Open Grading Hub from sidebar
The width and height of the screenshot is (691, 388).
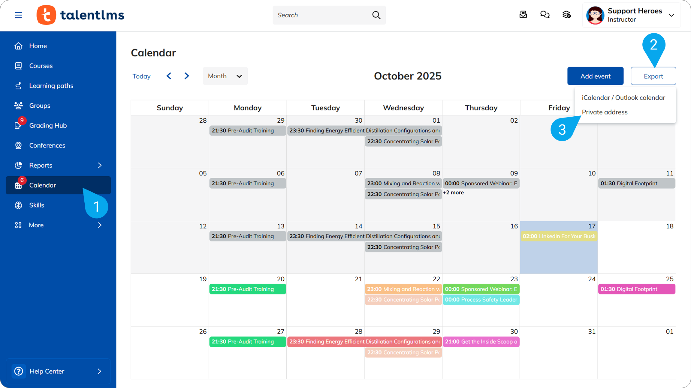pyautogui.click(x=48, y=125)
